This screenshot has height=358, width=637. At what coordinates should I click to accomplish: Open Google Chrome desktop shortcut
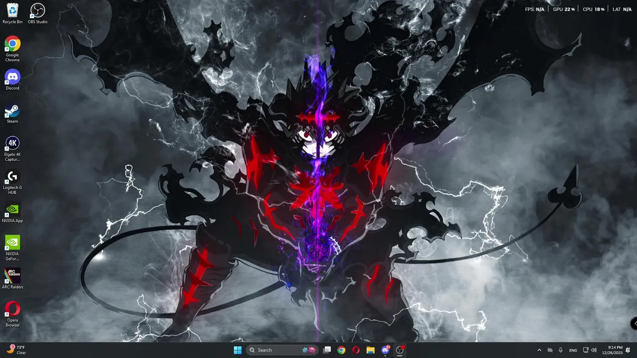(x=12, y=49)
